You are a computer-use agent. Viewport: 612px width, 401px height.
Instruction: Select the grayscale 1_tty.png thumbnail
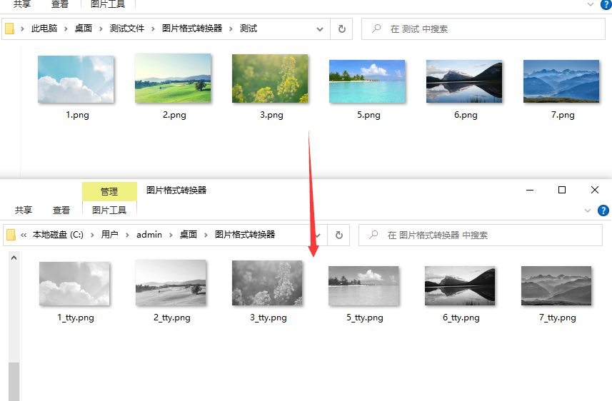74,283
